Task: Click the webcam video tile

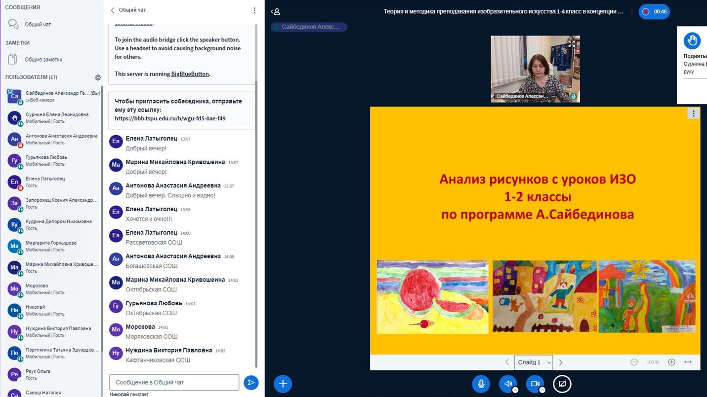Action: point(535,69)
